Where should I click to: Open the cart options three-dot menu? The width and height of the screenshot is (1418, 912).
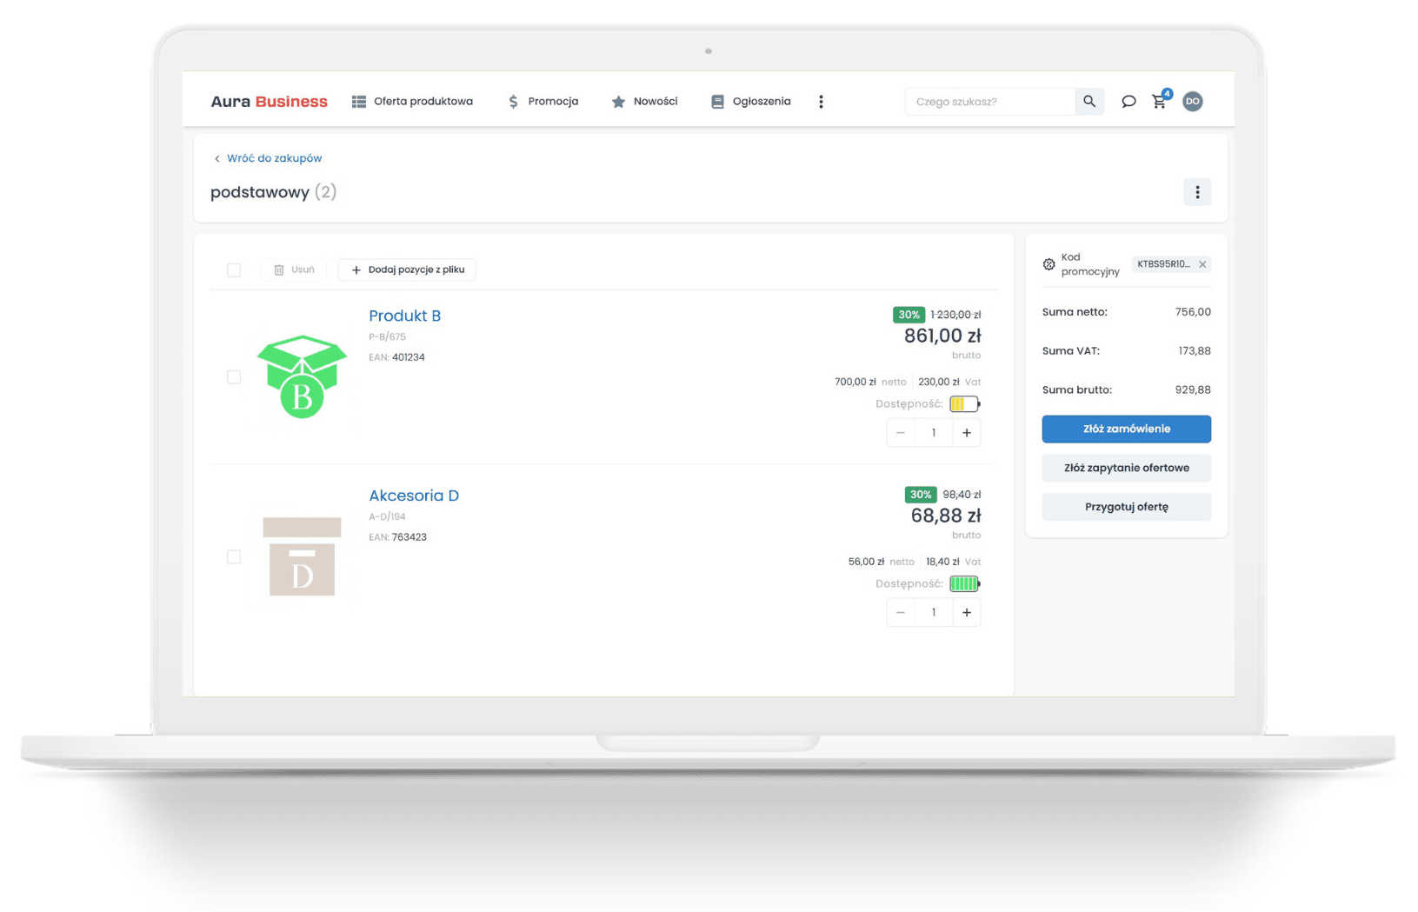(1197, 192)
